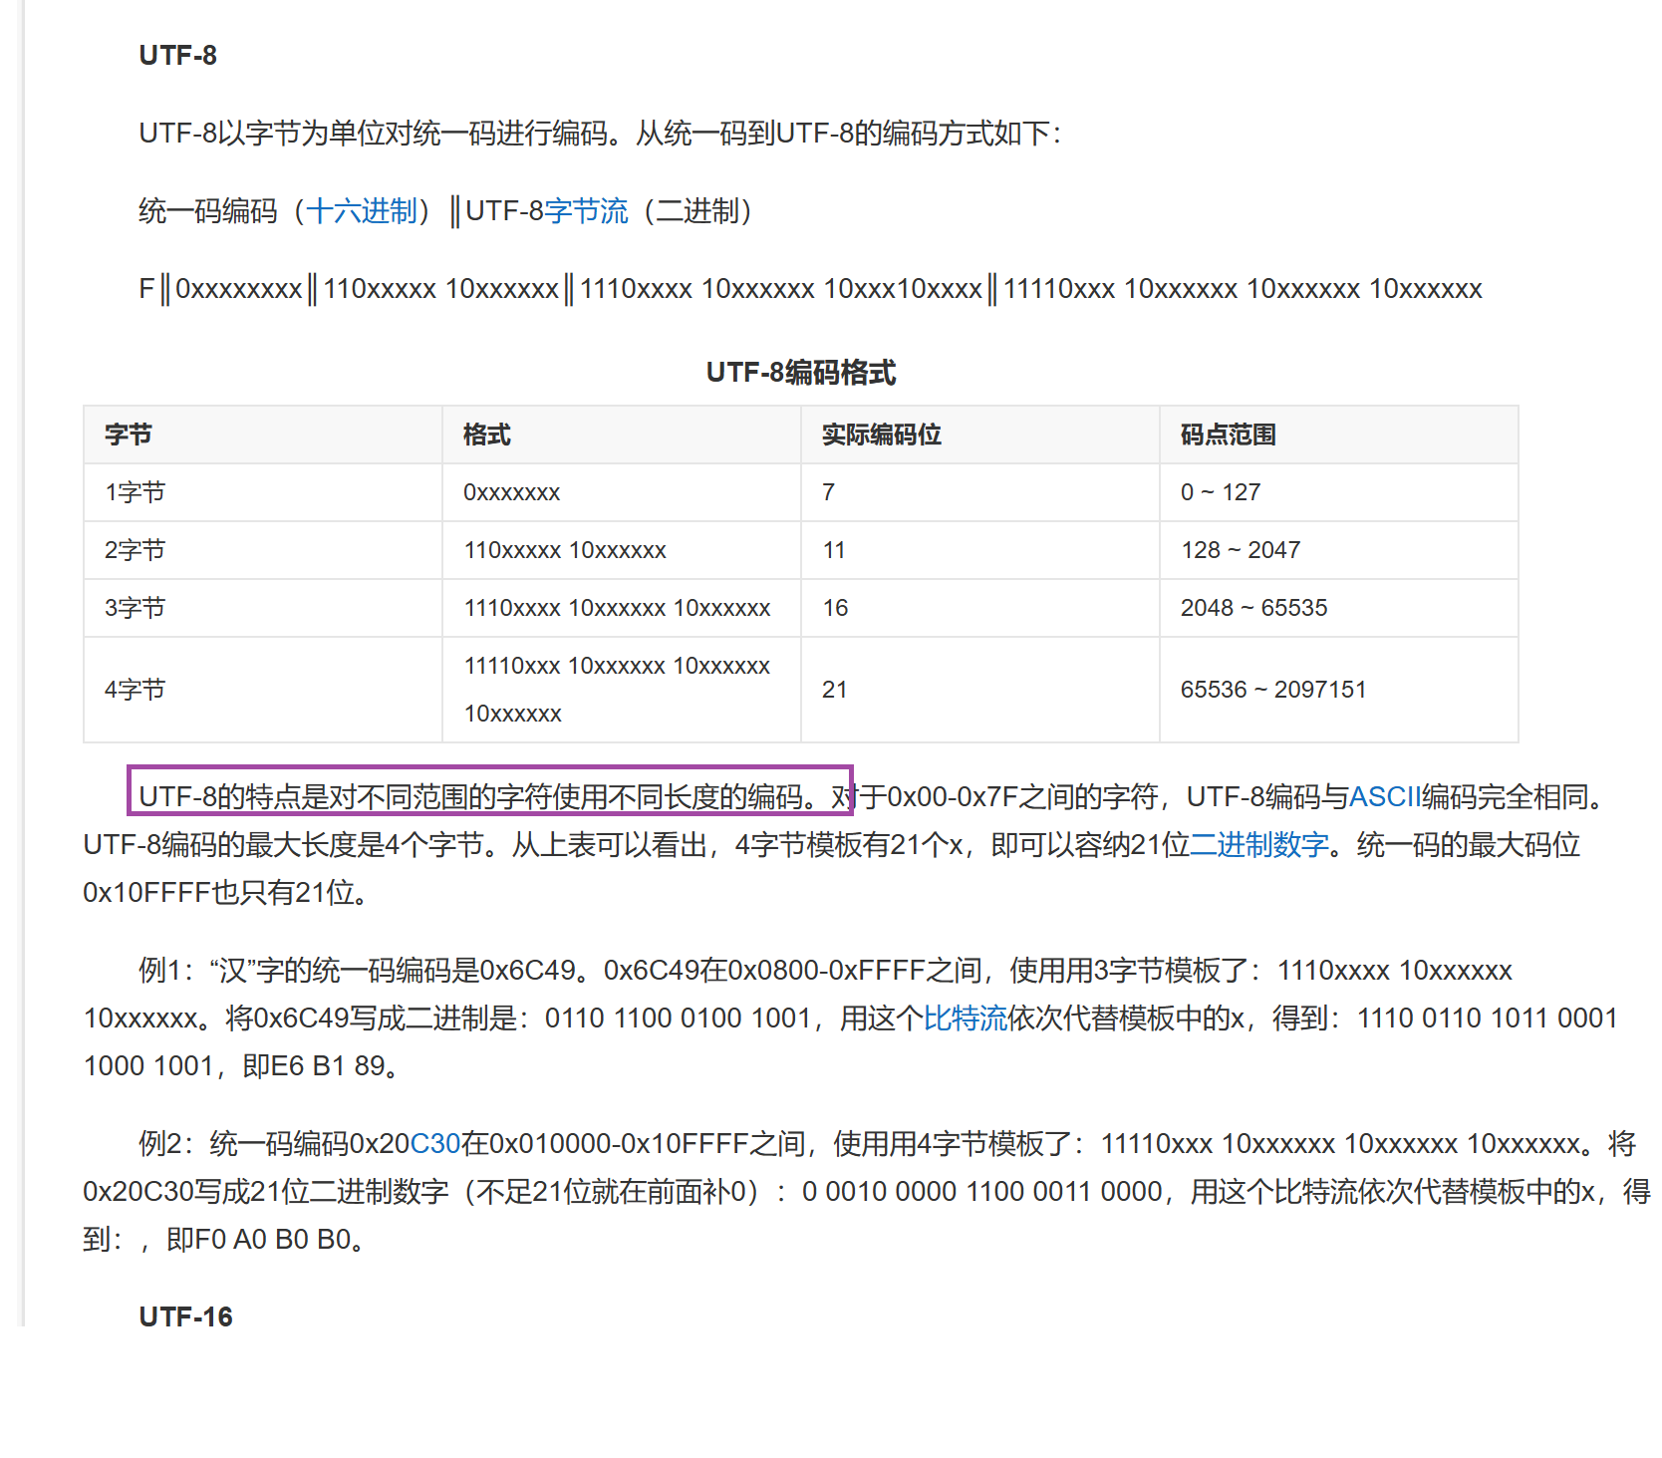Open the ASCII link
Screen dimensions: 1662x1458
pyautogui.click(x=1385, y=796)
